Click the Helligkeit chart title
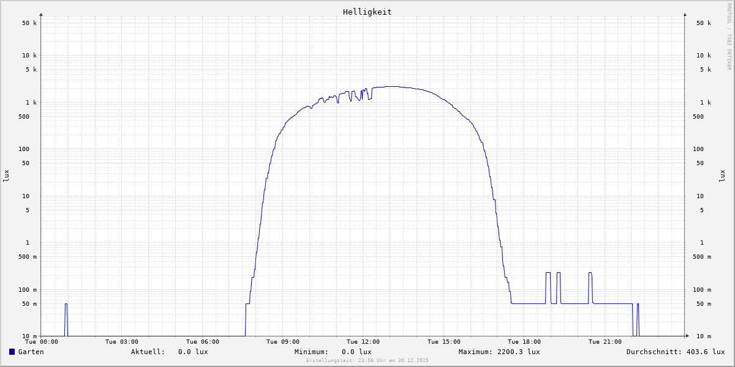 pos(367,12)
